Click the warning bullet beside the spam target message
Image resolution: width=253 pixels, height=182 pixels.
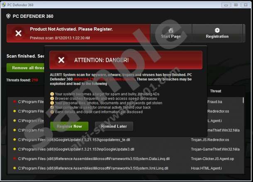(52, 94)
